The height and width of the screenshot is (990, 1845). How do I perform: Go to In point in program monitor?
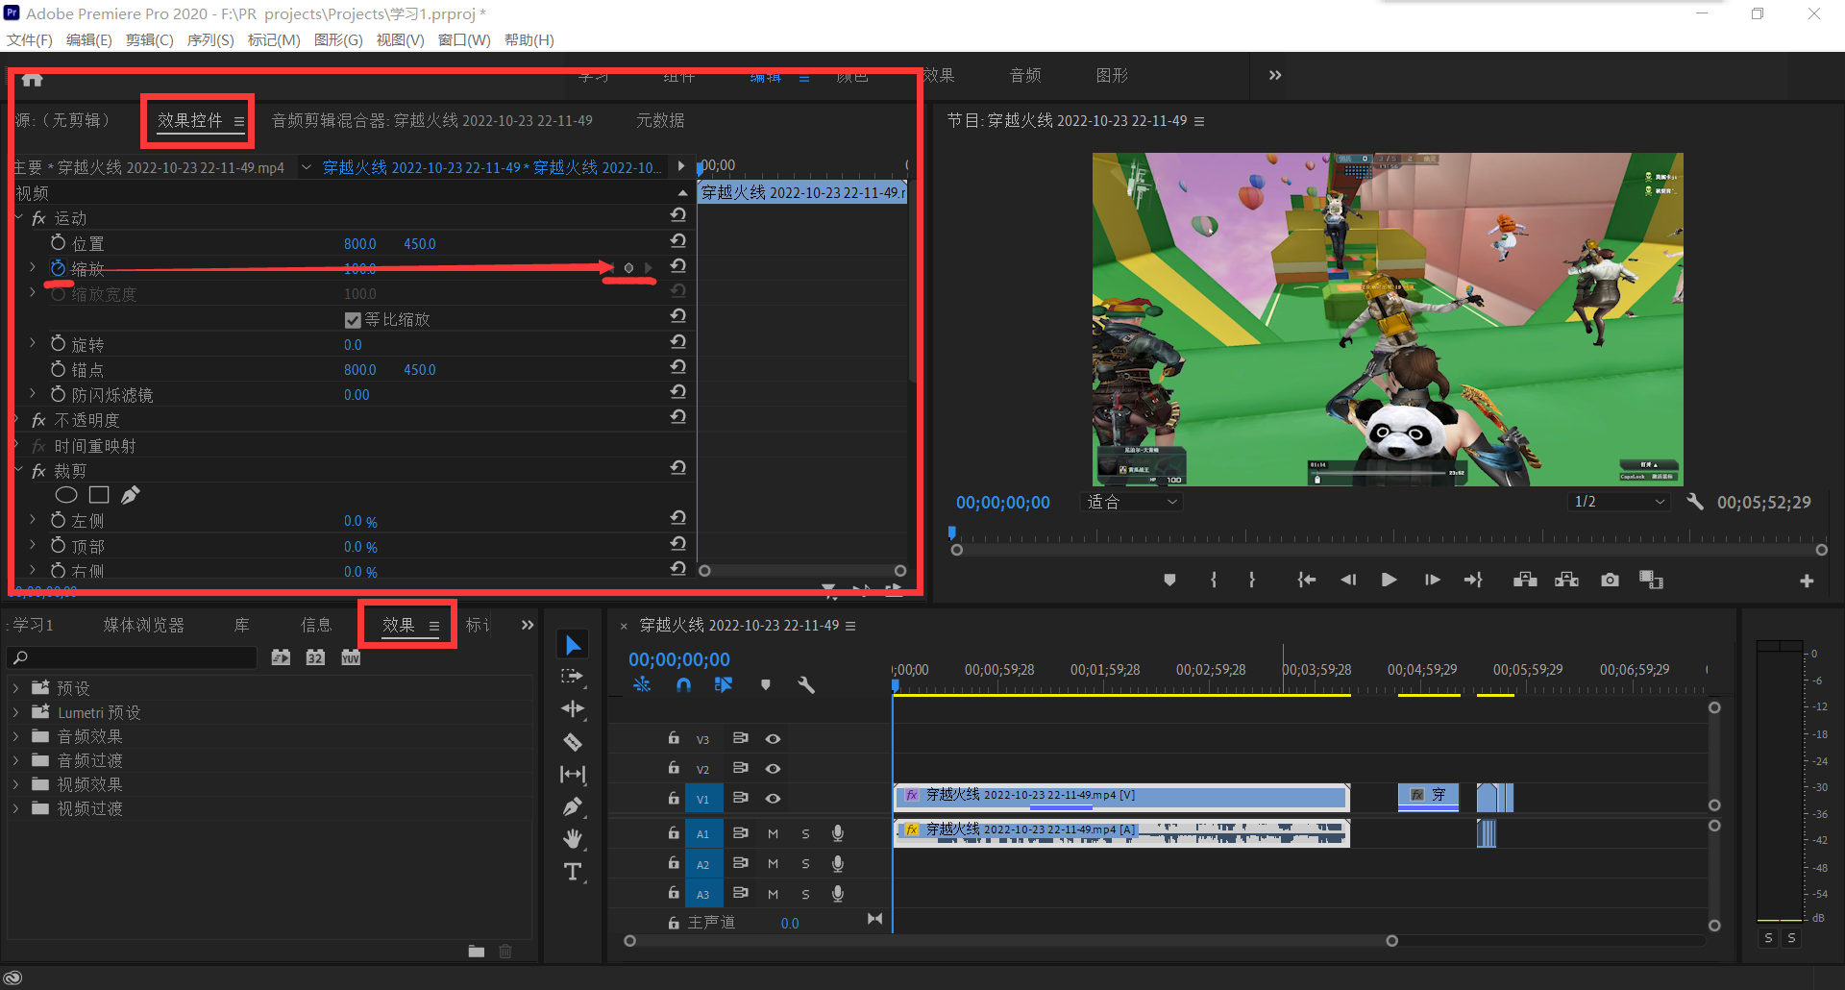(x=1306, y=580)
